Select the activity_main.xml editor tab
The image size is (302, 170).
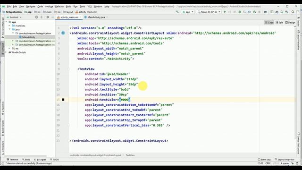[69, 17]
